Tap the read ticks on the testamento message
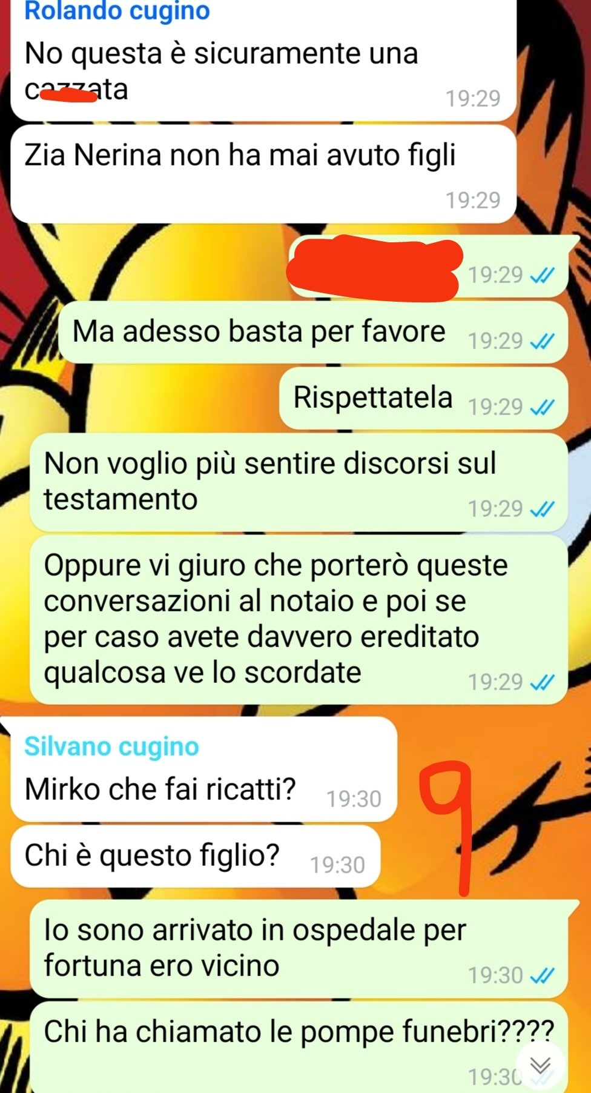 click(x=542, y=509)
